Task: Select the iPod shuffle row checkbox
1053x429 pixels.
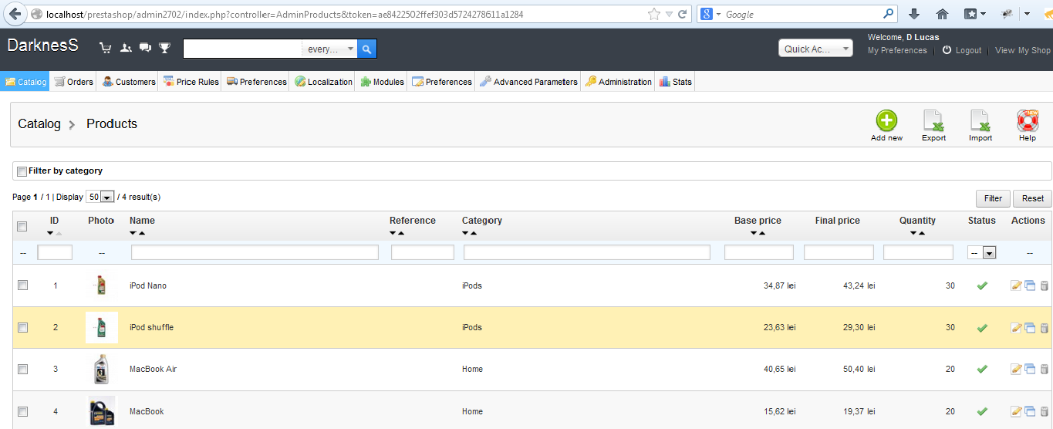Action: (x=22, y=327)
